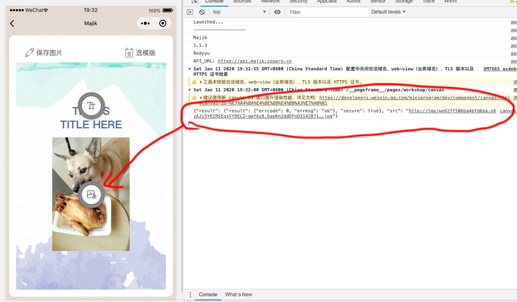Open the top execution context dropdown
Image resolution: width=517 pixels, height=302 pixels.
[240, 12]
